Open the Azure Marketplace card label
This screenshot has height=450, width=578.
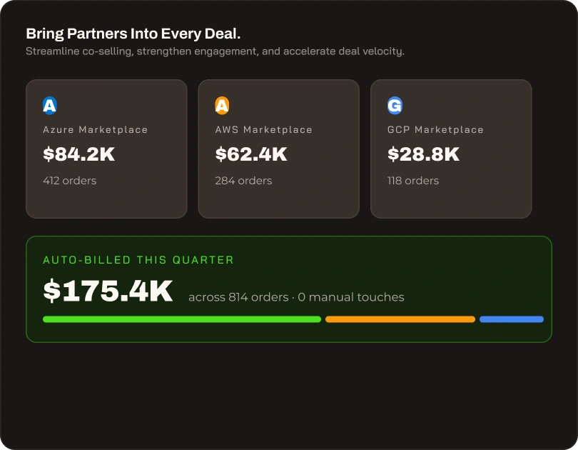96,130
